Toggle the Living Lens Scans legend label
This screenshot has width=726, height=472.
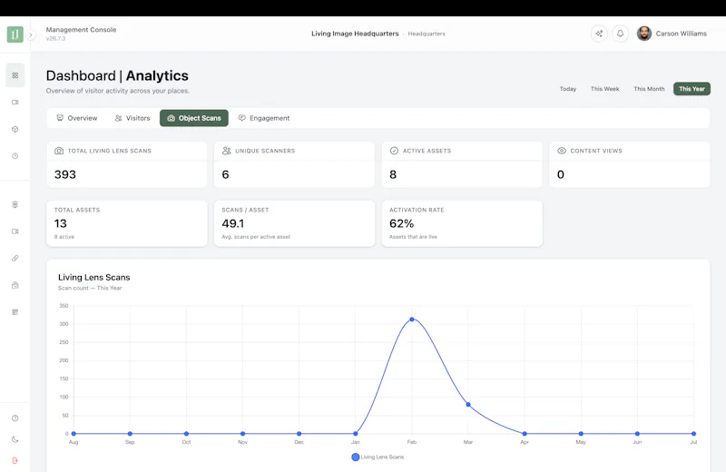point(382,457)
